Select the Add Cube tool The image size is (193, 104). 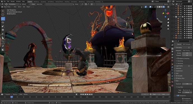pyautogui.click(x=3, y=42)
